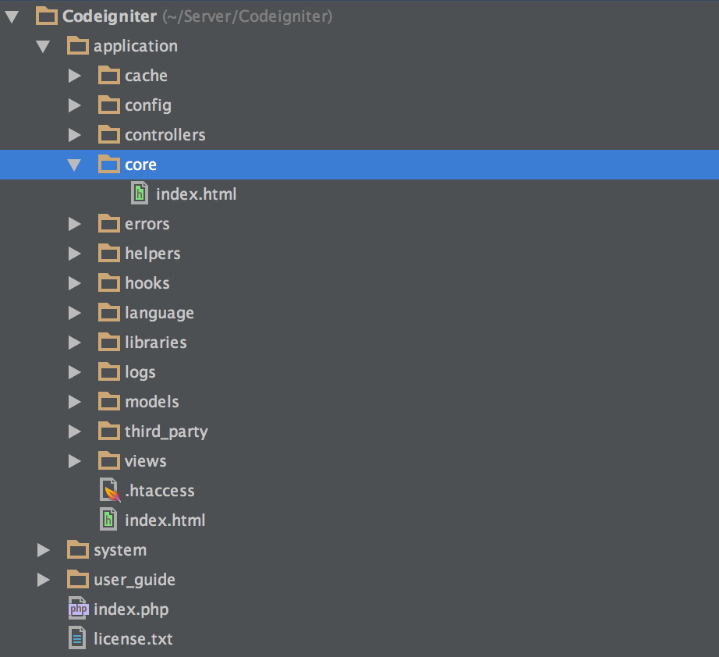Click the system folder icon
This screenshot has width=719, height=657.
(78, 549)
